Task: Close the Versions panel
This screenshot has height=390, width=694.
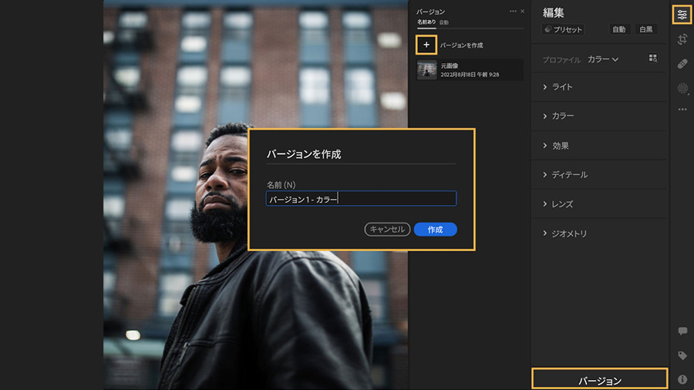Action: (x=522, y=11)
